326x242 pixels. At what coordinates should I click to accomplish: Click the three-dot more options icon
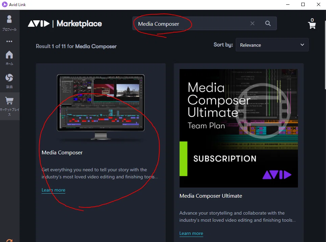pyautogui.click(x=9, y=41)
